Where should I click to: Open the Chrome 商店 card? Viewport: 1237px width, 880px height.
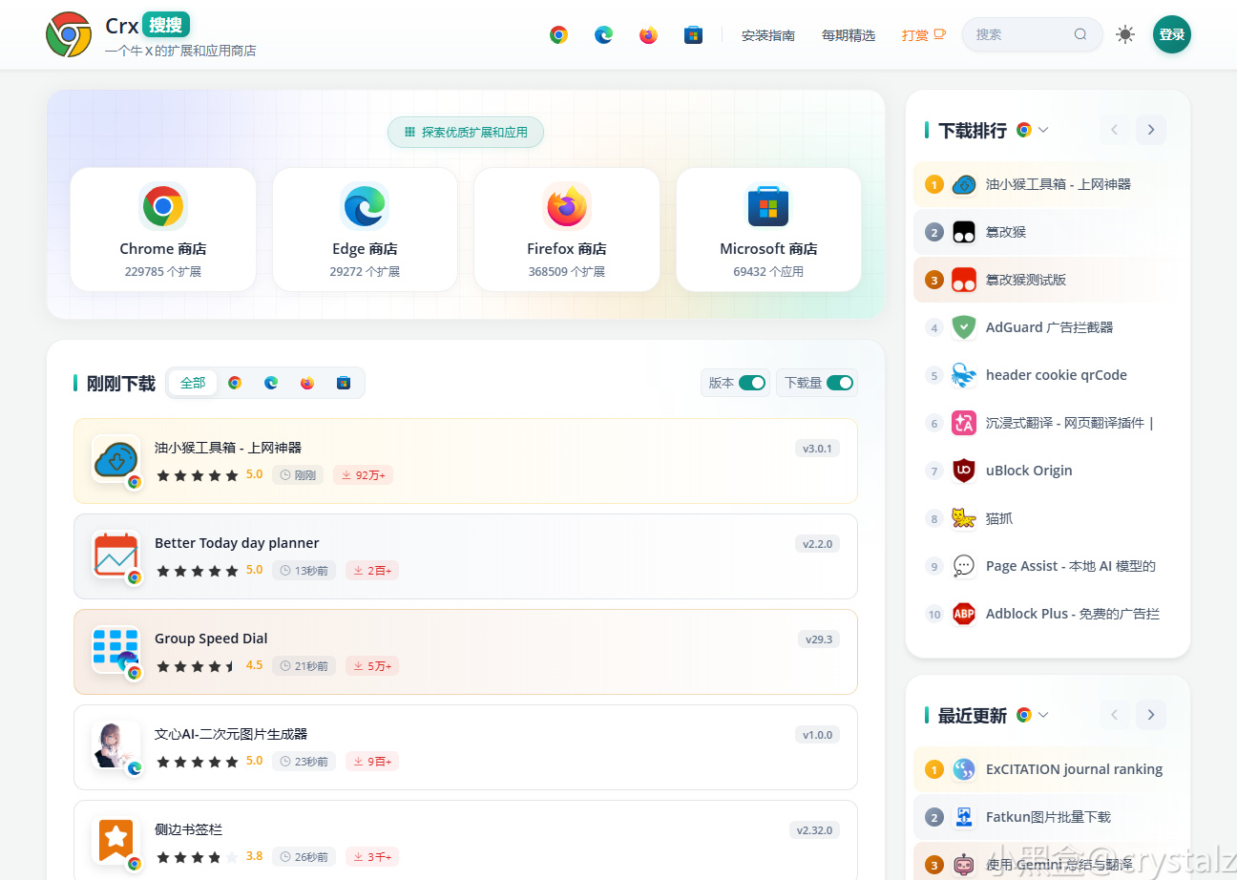[163, 230]
